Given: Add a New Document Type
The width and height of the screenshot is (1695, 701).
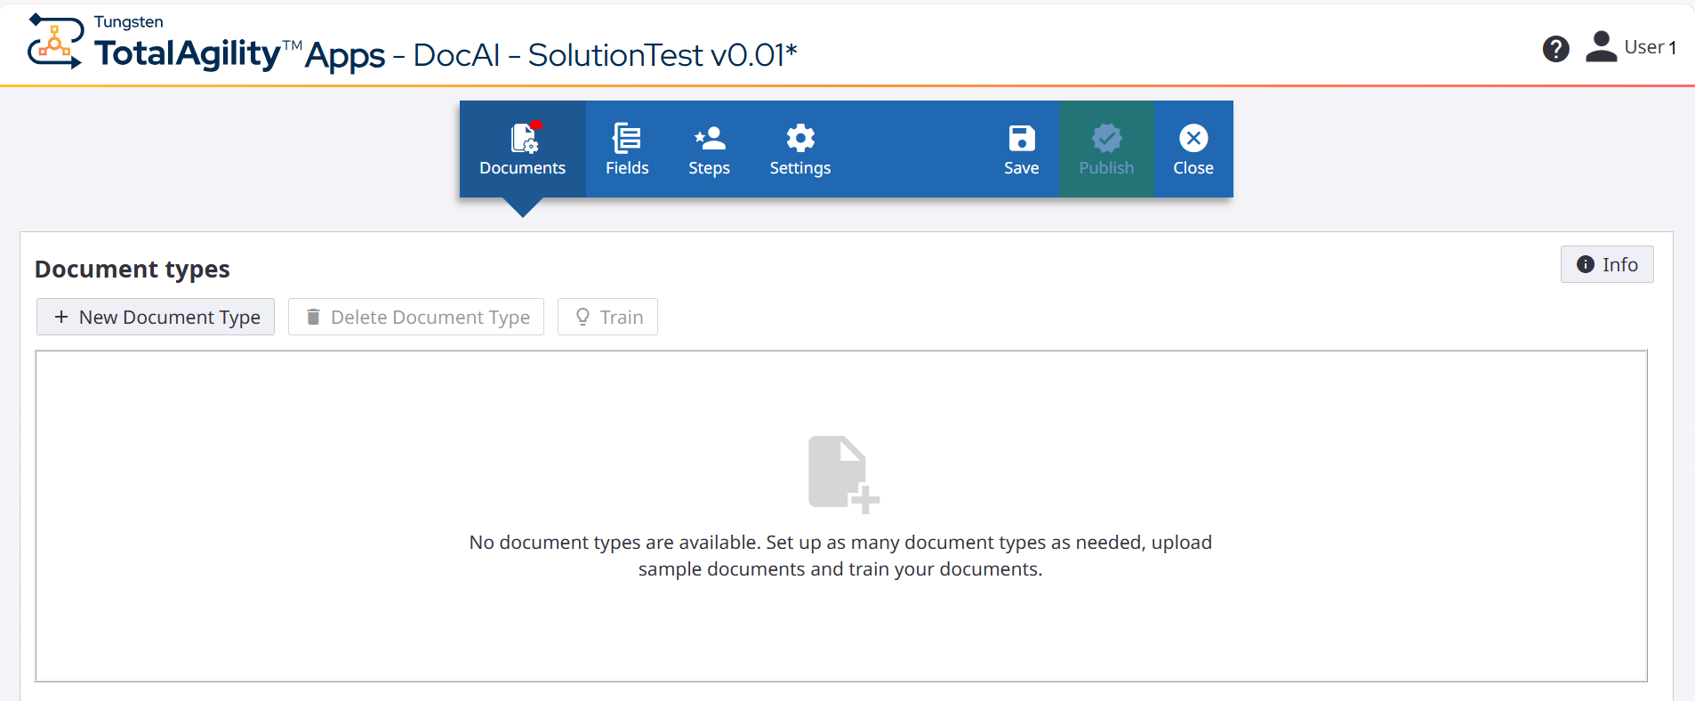Looking at the screenshot, I should pos(156,317).
